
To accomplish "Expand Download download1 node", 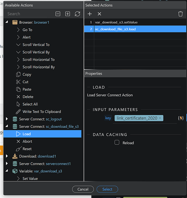I will 7,156.
